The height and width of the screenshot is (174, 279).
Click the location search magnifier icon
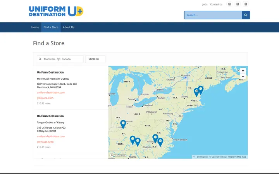[x=40, y=59]
